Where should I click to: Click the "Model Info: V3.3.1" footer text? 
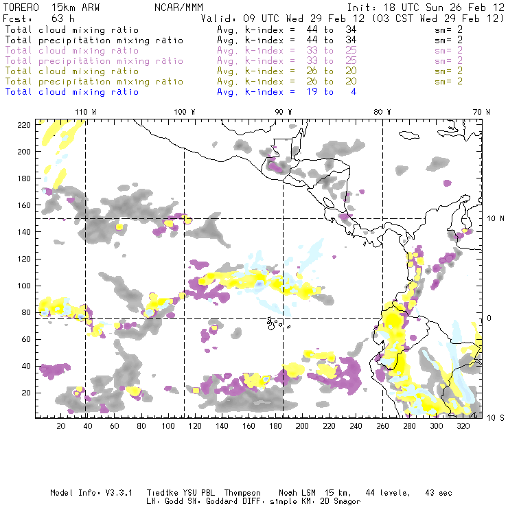[x=91, y=493]
